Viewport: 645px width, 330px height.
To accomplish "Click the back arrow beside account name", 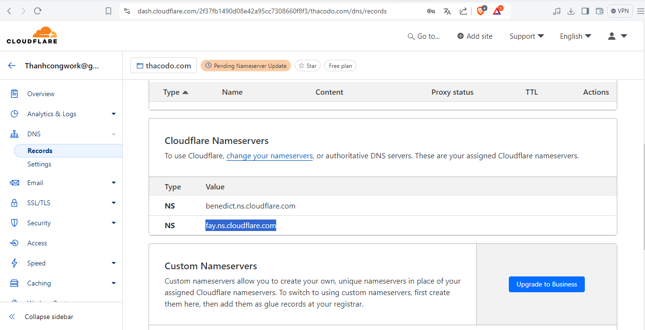I will (x=12, y=66).
